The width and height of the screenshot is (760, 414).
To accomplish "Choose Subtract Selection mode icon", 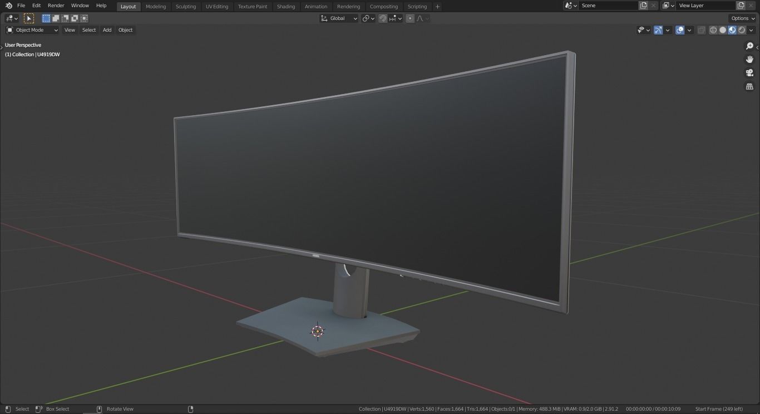I will pos(65,18).
